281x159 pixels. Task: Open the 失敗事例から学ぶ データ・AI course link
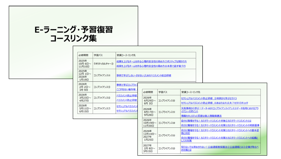coord(221,109)
